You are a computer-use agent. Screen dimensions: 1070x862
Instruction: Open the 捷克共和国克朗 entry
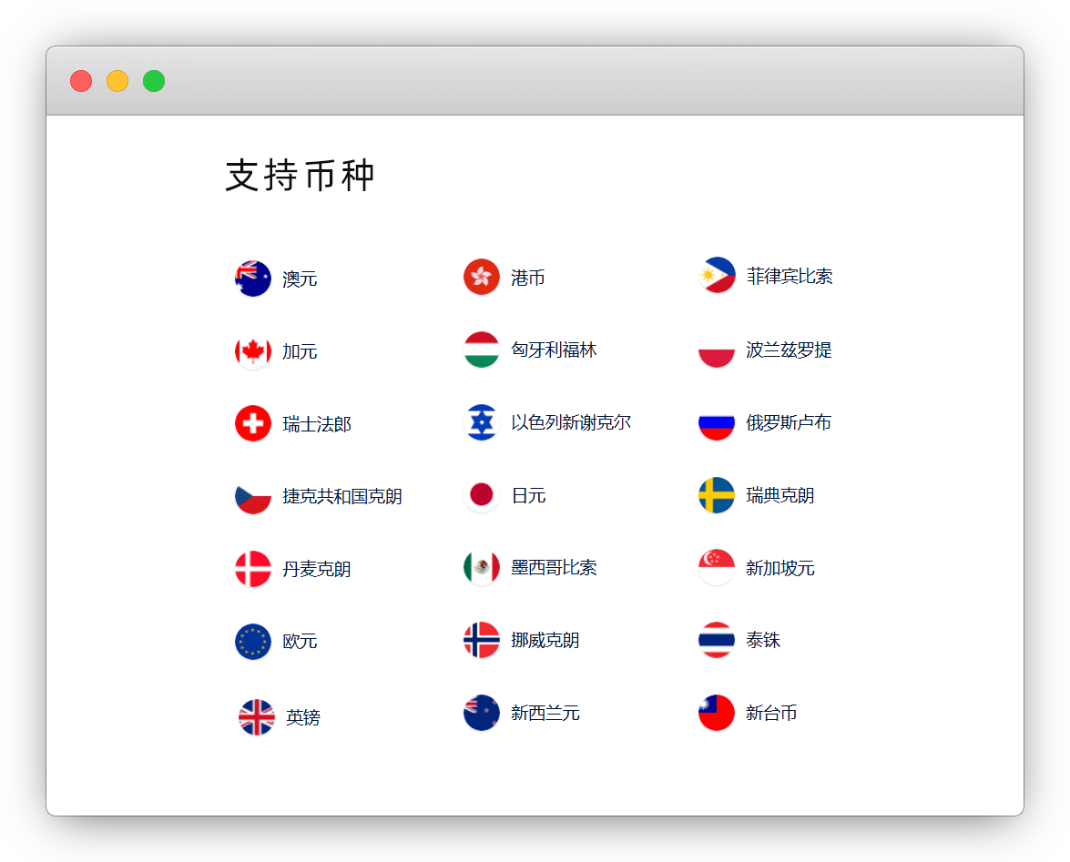coord(341,496)
